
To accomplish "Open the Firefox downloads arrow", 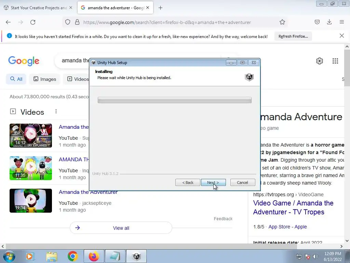I will tap(329, 22).
